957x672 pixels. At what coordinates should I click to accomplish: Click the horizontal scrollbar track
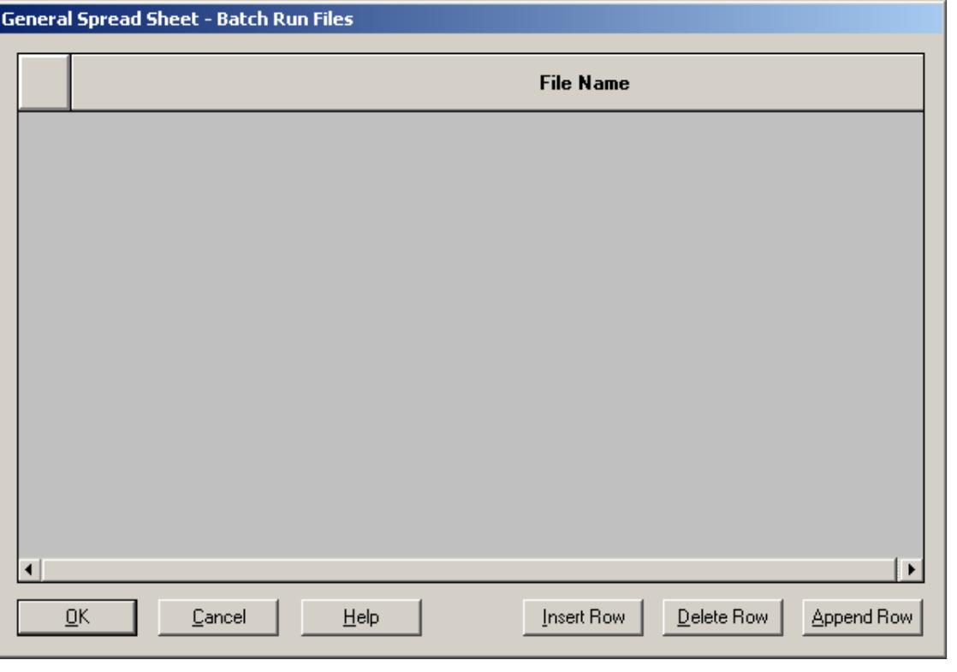469,569
